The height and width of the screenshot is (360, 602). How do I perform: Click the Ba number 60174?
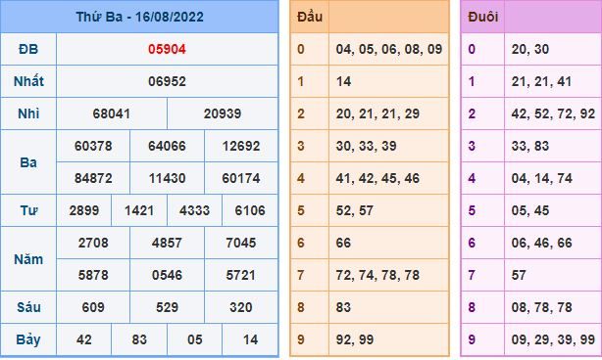click(x=241, y=178)
